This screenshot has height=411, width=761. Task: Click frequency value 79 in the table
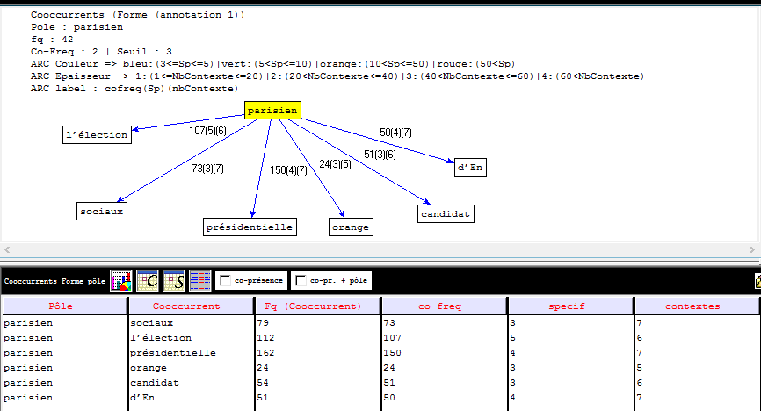click(x=263, y=322)
